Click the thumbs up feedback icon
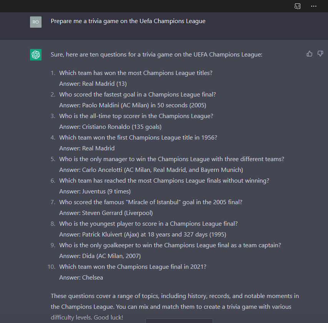This screenshot has height=323, width=328. (310, 54)
